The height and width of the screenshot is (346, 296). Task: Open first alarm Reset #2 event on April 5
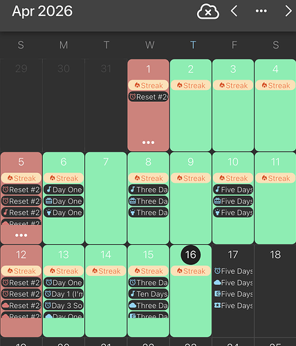[21, 190]
